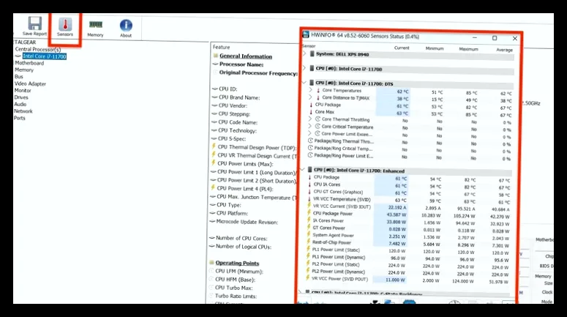Select CPU LFM (Minimum): row
The width and height of the screenshot is (567, 317).
coord(239,272)
